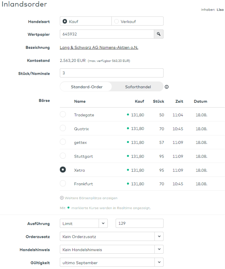Open the Handelshinweis dropdown
Screen dimensions: 225x269
click(x=159, y=250)
